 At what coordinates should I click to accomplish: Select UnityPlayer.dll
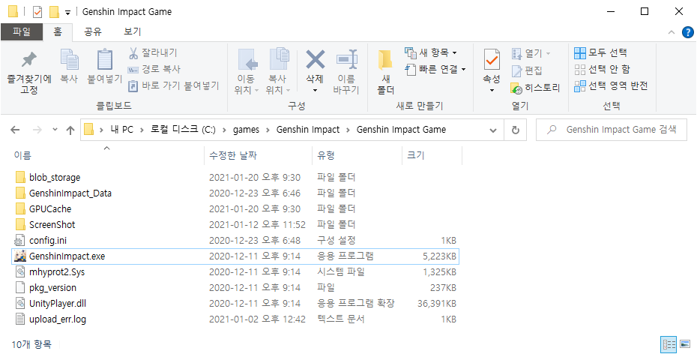pyautogui.click(x=58, y=303)
